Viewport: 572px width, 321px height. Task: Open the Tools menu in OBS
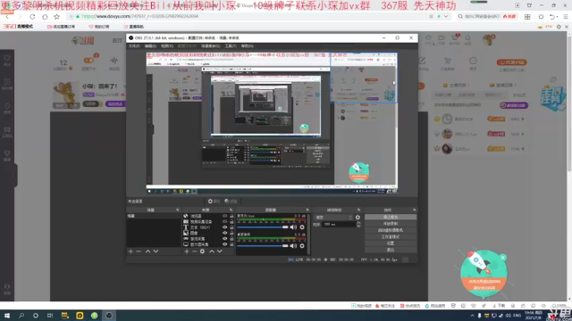pyautogui.click(x=231, y=46)
